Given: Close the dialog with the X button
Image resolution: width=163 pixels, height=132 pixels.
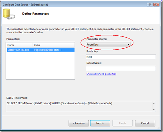Looking at the screenshot, I should tap(156, 4).
